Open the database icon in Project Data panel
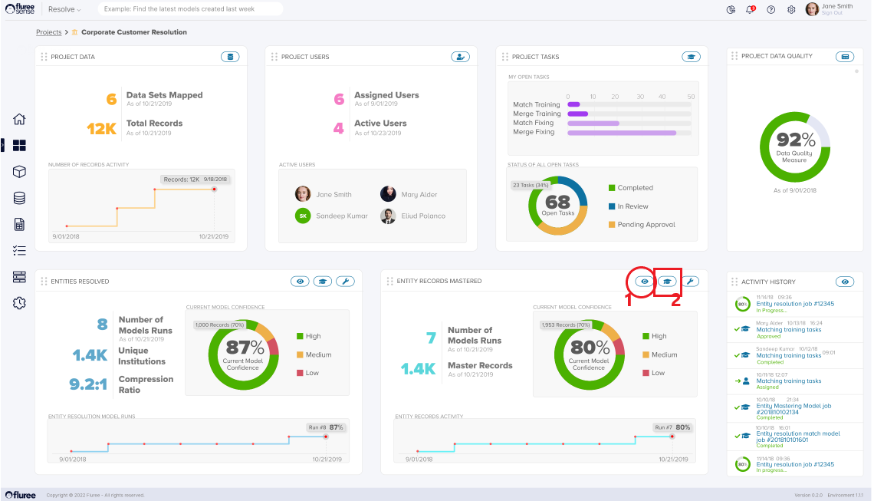 point(230,57)
